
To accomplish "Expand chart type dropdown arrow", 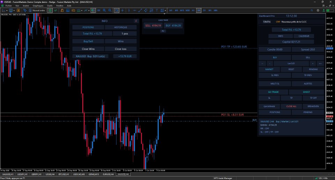I will pyautogui.click(x=7, y=10).
